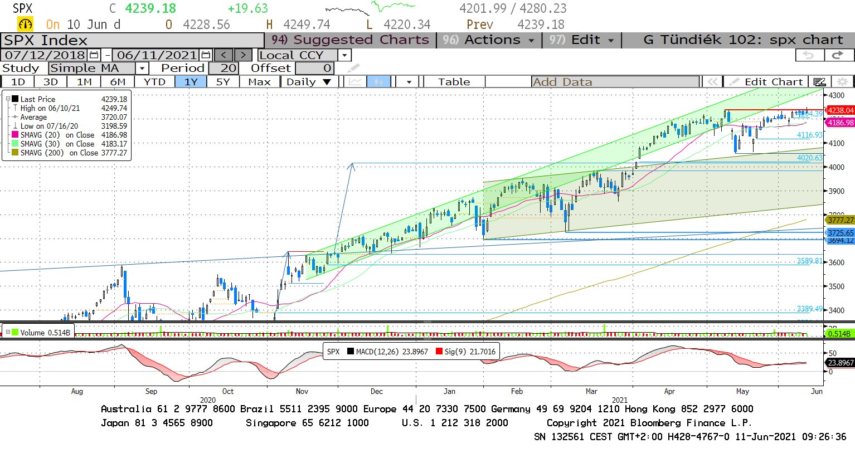
Task: Open the start date calendar picker icon
Action: (x=94, y=55)
